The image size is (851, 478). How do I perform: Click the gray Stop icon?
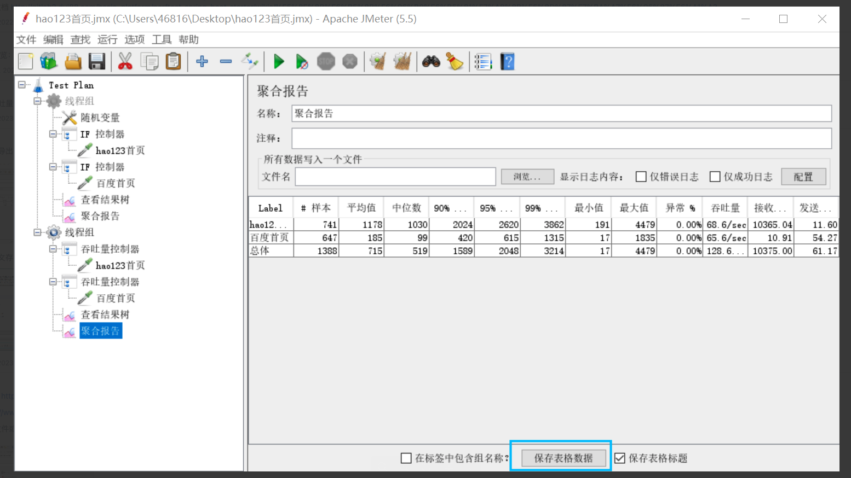click(x=326, y=61)
